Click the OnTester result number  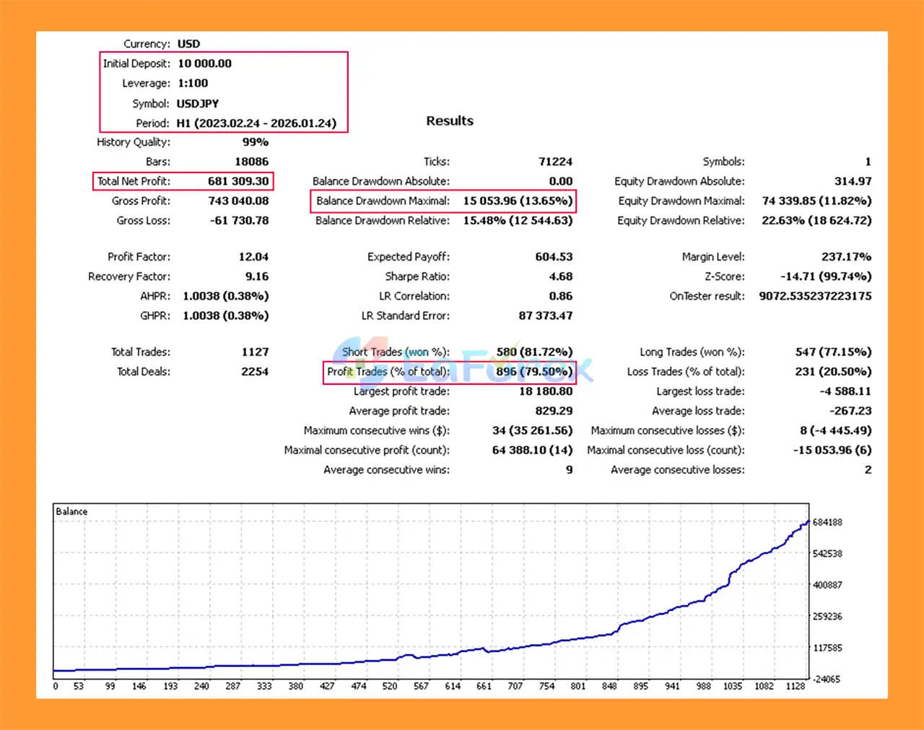815,296
